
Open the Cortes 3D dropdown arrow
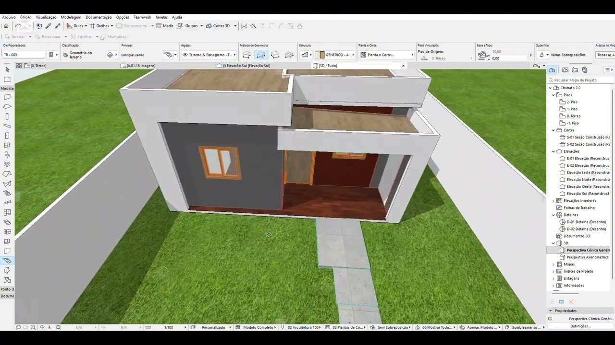(235, 26)
